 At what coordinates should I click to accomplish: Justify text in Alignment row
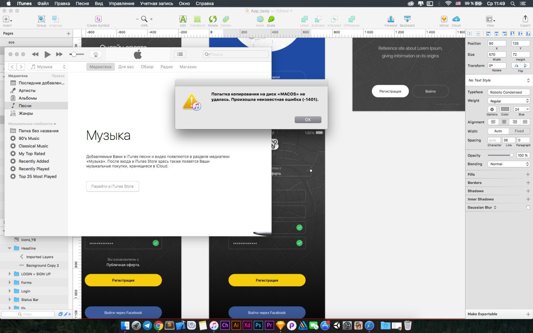tap(525, 122)
